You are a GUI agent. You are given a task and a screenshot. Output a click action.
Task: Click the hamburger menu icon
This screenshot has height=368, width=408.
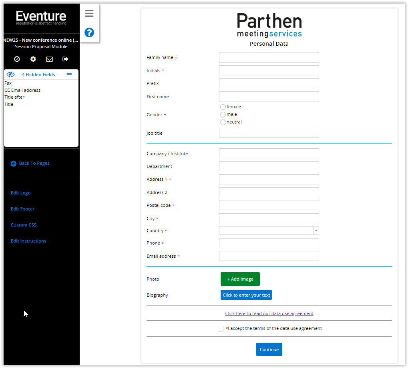pyautogui.click(x=89, y=14)
